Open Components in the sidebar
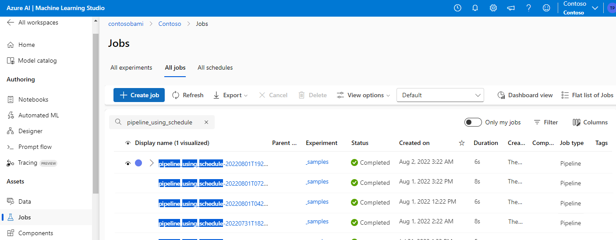This screenshot has height=240, width=616. 30,233
